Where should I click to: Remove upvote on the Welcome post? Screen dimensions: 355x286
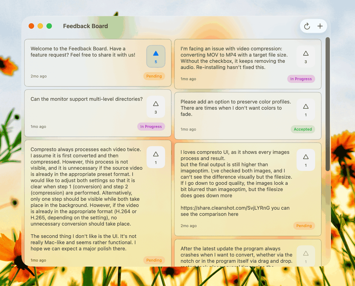(156, 56)
